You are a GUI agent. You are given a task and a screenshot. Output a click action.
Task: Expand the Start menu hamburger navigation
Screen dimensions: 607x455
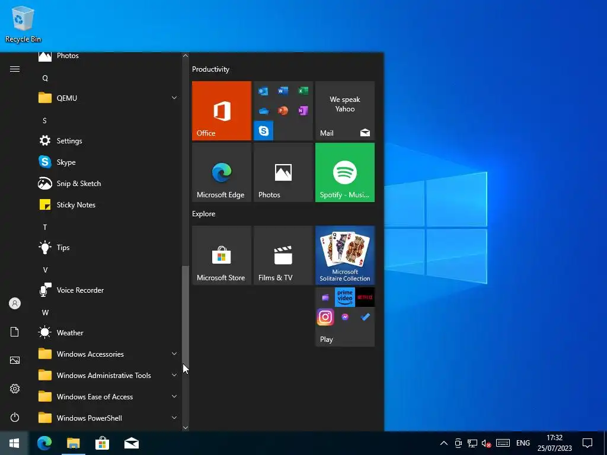[x=15, y=69]
